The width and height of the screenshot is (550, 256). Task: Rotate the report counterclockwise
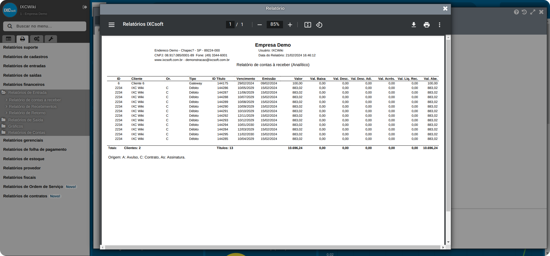319,25
